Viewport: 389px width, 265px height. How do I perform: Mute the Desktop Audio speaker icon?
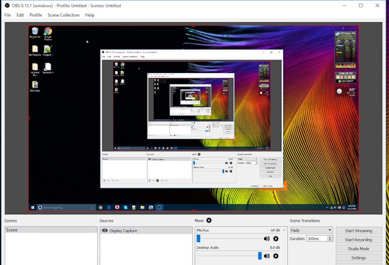point(266,256)
